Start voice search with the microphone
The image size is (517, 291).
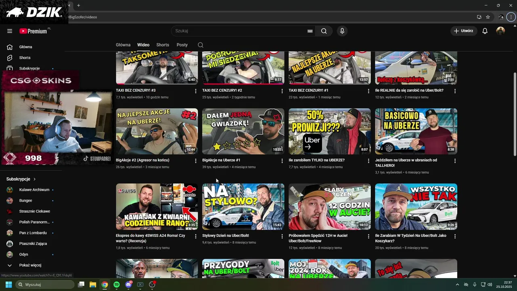(342, 31)
